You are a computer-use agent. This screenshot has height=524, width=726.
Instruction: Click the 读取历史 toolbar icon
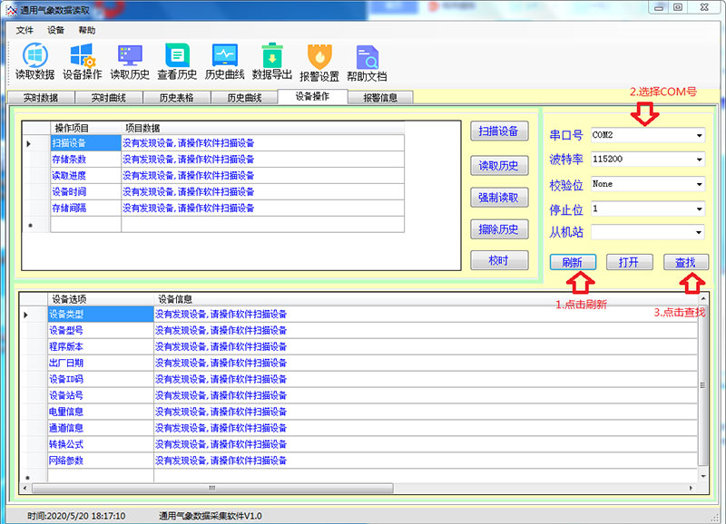130,61
